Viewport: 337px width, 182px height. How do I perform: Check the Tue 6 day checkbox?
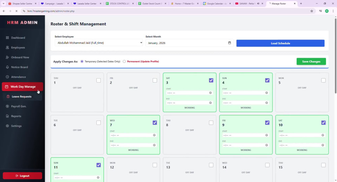98,123
